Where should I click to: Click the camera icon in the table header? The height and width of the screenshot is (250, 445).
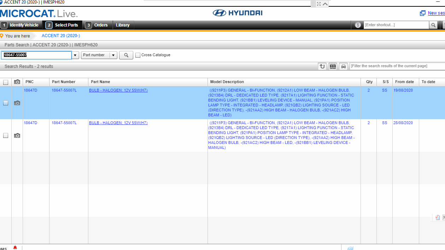point(17,82)
